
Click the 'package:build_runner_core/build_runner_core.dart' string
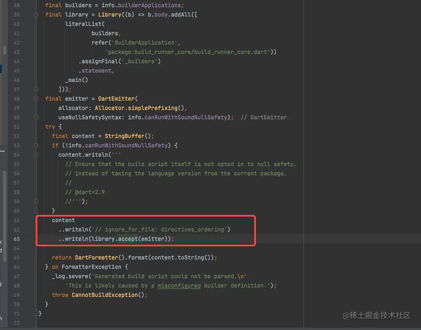click(188, 52)
